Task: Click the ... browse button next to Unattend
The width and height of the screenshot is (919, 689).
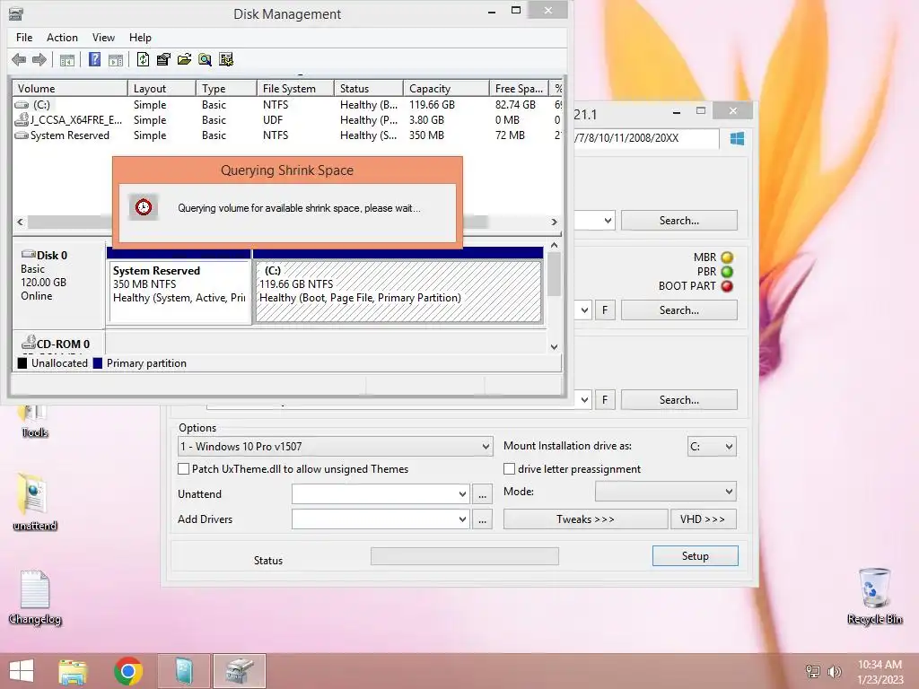Action: (482, 494)
